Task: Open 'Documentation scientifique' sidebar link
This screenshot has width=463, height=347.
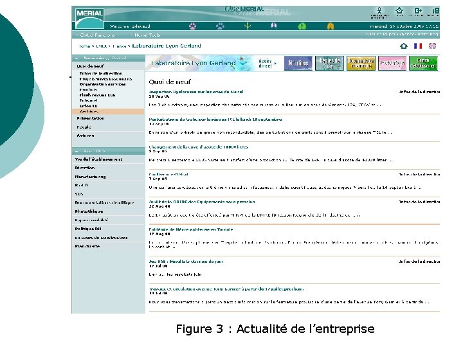Action: (x=104, y=202)
